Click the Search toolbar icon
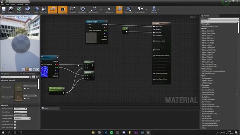Viewport: 240px width, 135px height. (x=27, y=10)
